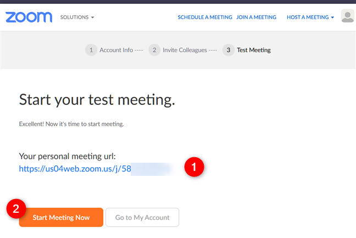Viewport: 356px width, 238px height.
Task: Click Schedule a Meeting link
Action: [205, 17]
